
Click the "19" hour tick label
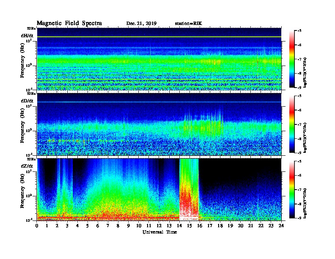pyautogui.click(x=230, y=226)
